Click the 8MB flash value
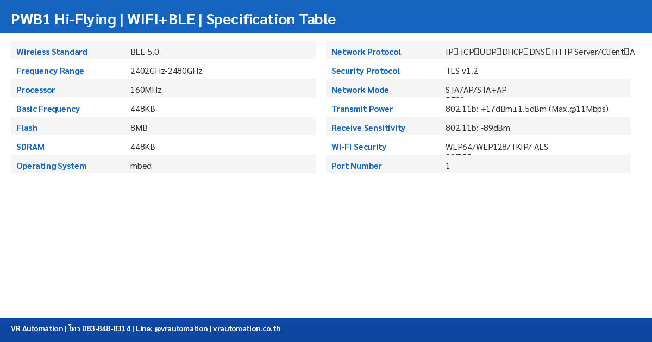Viewport: 652px width, 342px height. point(139,128)
